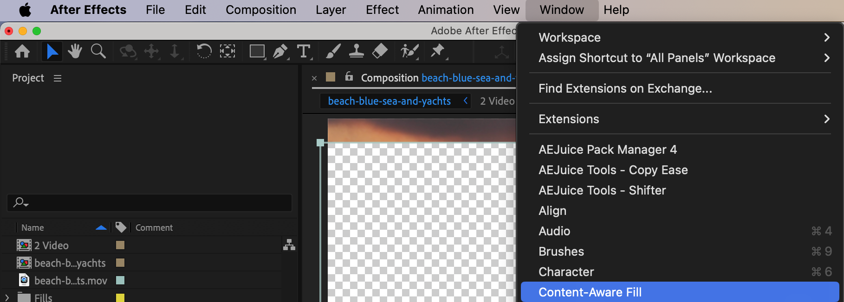The width and height of the screenshot is (844, 302).
Task: Select the Clone Stamp tool
Action: (356, 51)
